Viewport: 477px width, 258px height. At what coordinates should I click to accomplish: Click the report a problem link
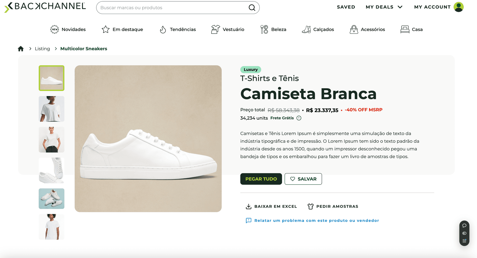316,221
